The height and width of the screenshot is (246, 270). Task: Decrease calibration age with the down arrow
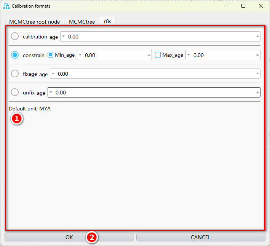point(64,37)
